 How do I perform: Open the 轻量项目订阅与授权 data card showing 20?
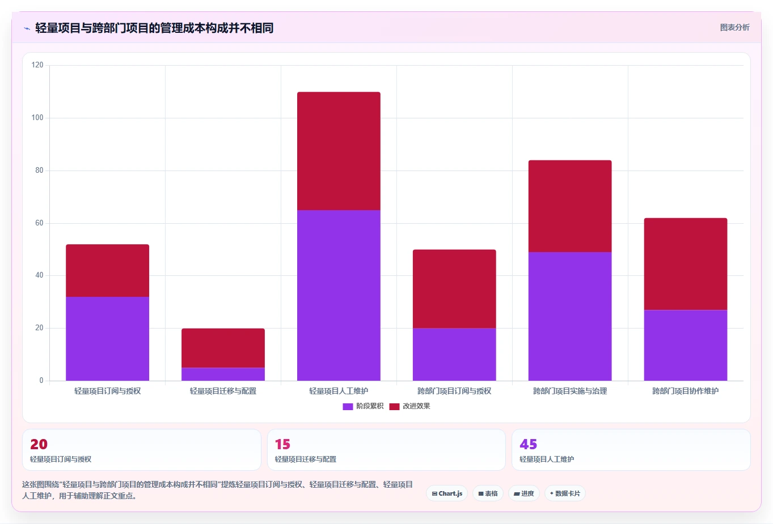click(142, 450)
